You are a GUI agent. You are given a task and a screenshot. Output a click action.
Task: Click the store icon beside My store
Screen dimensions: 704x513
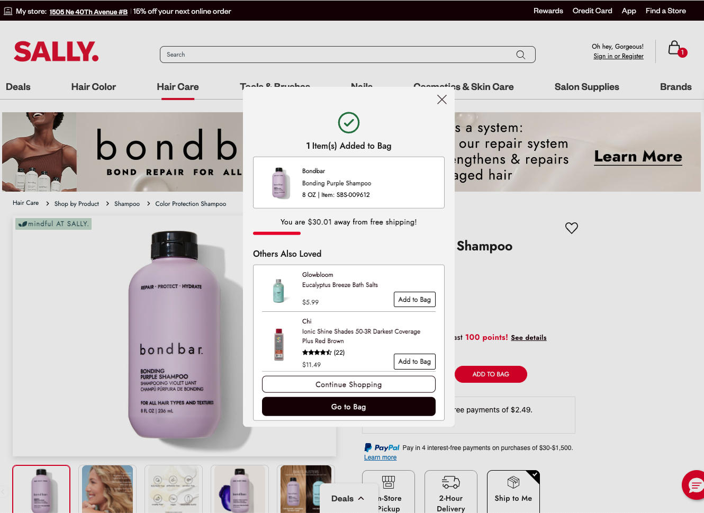(x=8, y=11)
